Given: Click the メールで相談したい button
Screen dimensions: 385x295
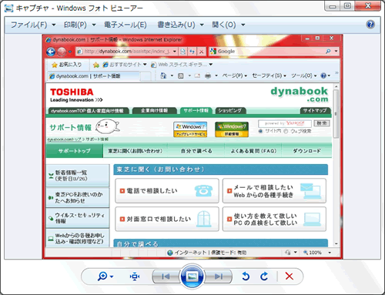Looking at the screenshot, I should pyautogui.click(x=274, y=191).
